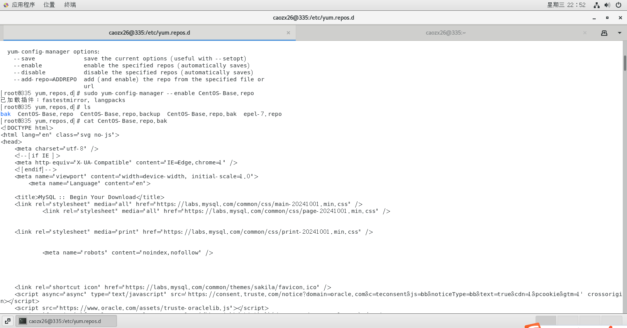Expand the tab list dropdown arrow

(x=620, y=33)
